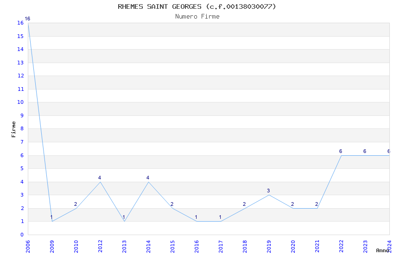
Task: Click y-axis tick label 6
Action: pos(22,155)
